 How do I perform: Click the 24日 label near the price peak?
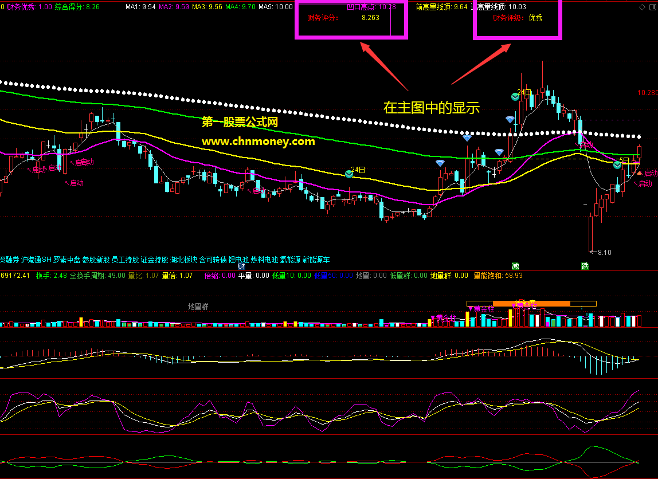(x=524, y=92)
